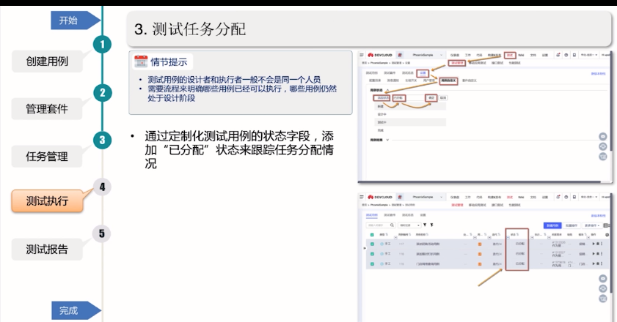Click help circle icon in lower screenshot header
617x322 pixels.
566,197
